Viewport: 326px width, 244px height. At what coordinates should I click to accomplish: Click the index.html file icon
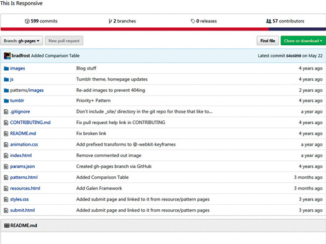pos(6,156)
